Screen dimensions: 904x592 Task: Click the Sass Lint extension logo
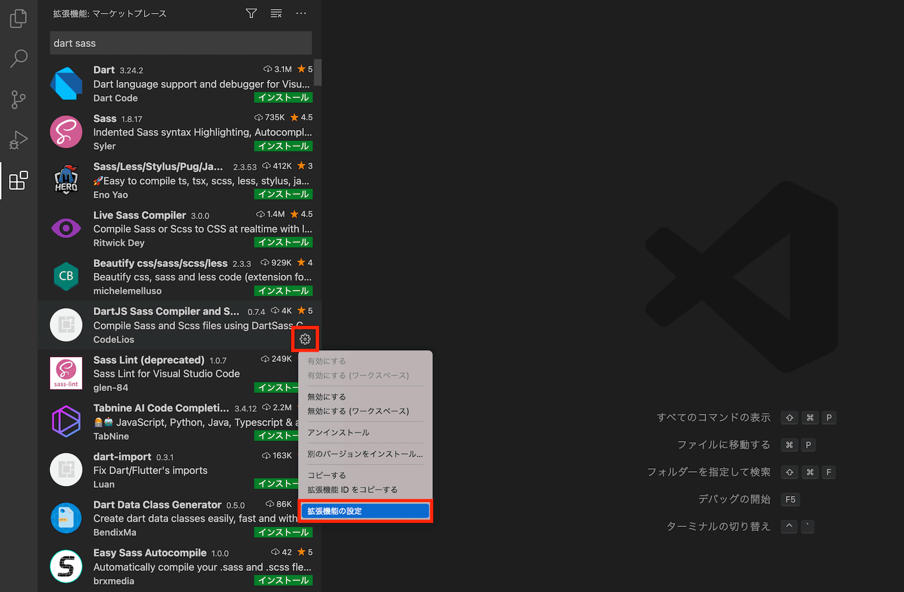coord(66,373)
